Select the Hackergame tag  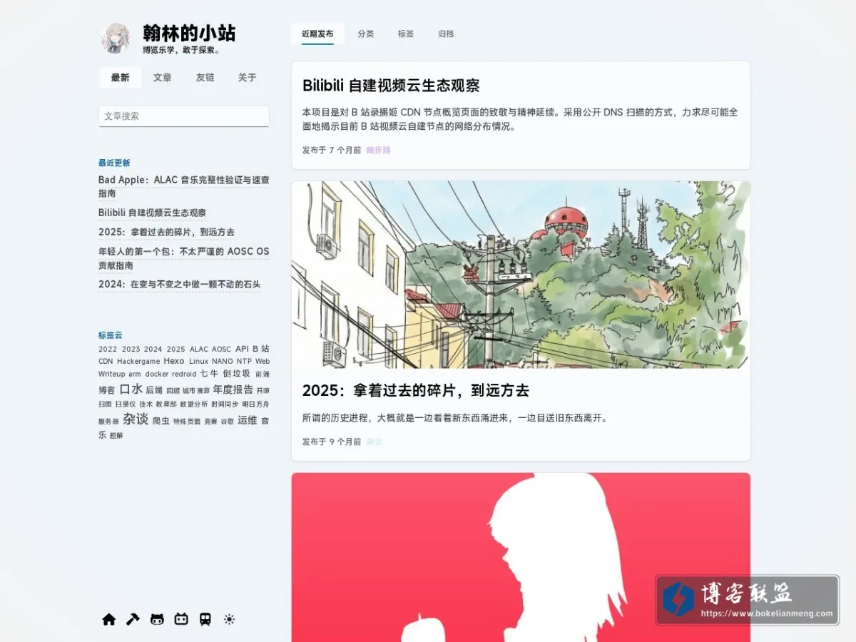[x=138, y=361]
